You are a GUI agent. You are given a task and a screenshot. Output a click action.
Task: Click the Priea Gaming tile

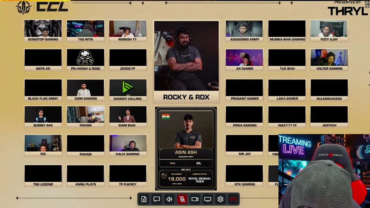(244, 117)
